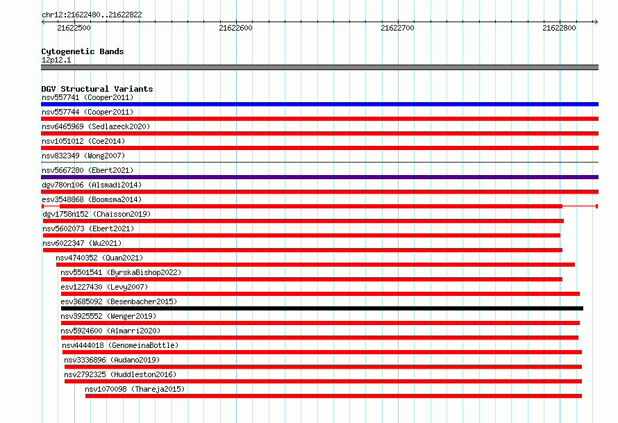
Task: Click the red nsv2792325 variant bar
Action: (323, 381)
